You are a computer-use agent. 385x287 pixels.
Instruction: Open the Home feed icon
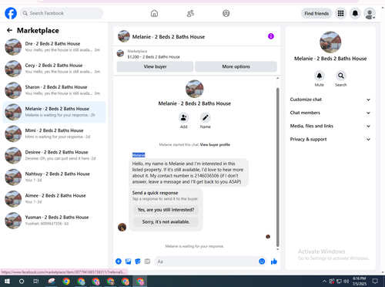[154, 13]
